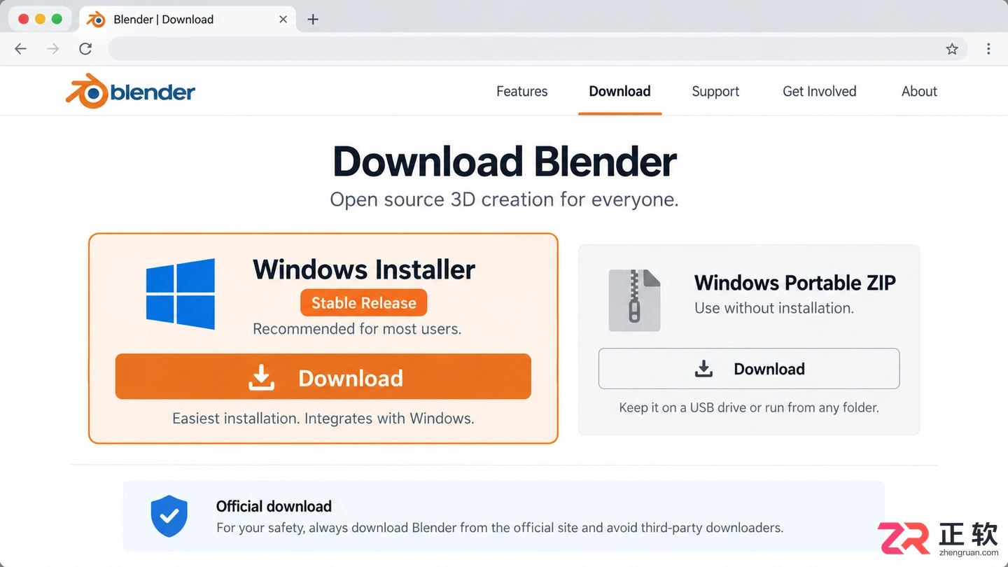Click "Keep it on a USB drive" text
Screen dimensions: 1008x567
(x=682, y=407)
